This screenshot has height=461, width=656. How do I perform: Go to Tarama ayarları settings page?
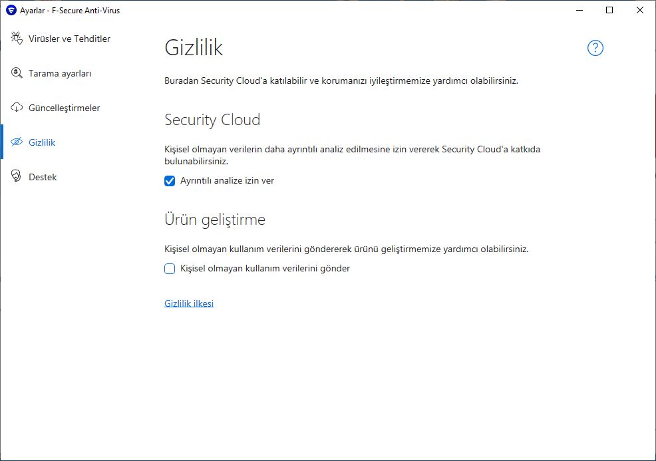(x=60, y=73)
